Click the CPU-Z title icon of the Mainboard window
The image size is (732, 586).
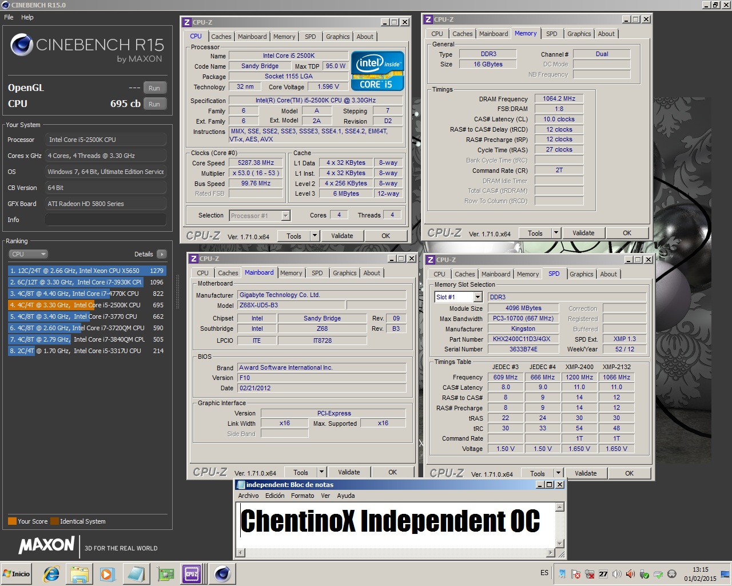point(194,259)
